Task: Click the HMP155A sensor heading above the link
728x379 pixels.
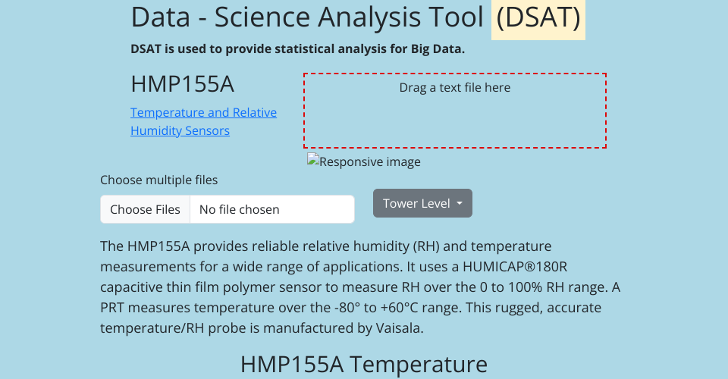Action: coord(180,83)
